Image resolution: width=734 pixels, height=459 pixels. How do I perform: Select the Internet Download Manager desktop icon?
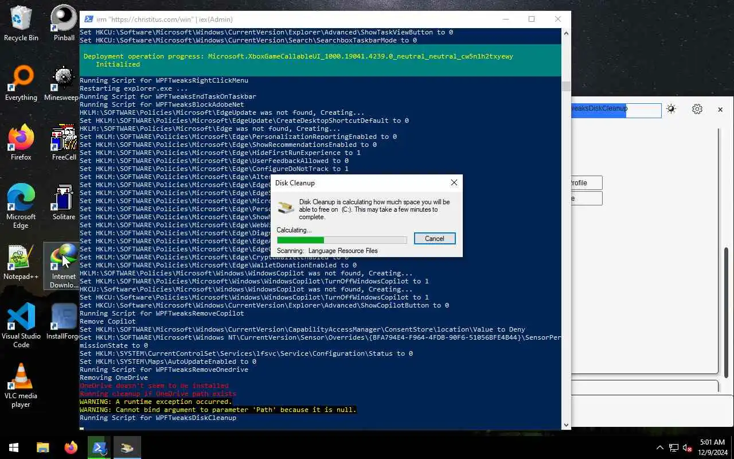tap(63, 266)
